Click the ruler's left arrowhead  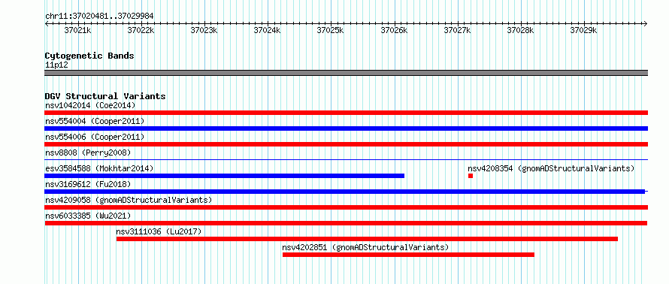pos(47,23)
